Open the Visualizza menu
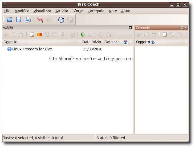 pos(42,11)
